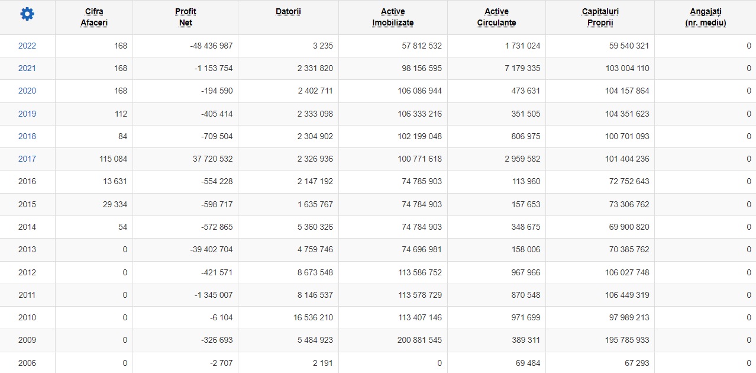Click cifra afaceri value 29 334
This screenshot has height=373, width=756.
pos(115,204)
